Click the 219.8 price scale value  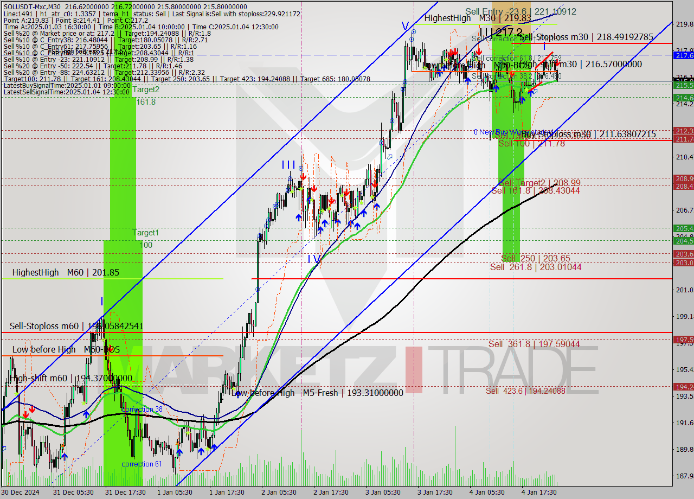coord(684,24)
